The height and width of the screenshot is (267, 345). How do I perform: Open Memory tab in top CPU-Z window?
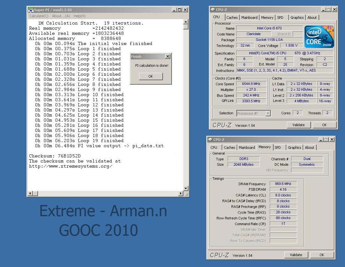[x=267, y=17]
